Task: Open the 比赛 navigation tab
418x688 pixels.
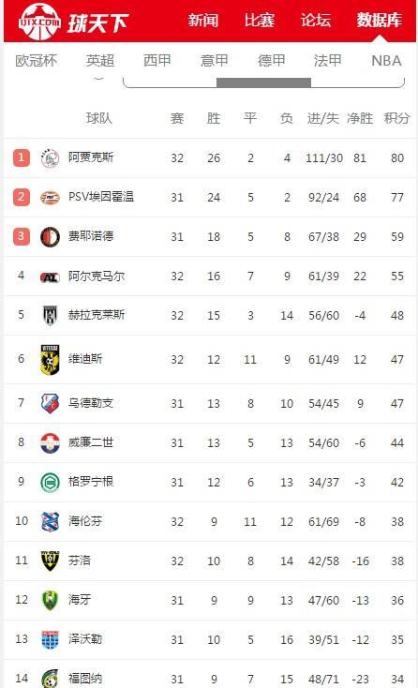Action: point(260,21)
